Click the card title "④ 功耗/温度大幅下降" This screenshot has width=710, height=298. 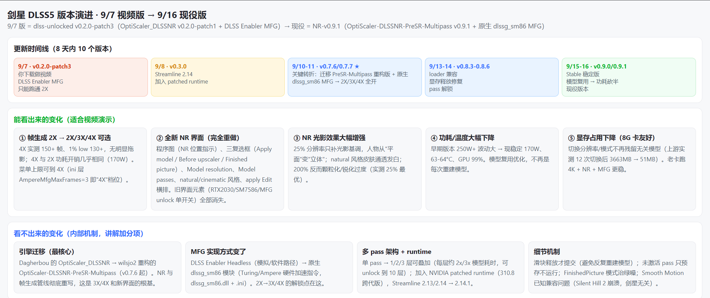[462, 138]
